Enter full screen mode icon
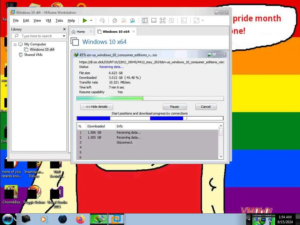300x225 pixels. click(x=163, y=21)
